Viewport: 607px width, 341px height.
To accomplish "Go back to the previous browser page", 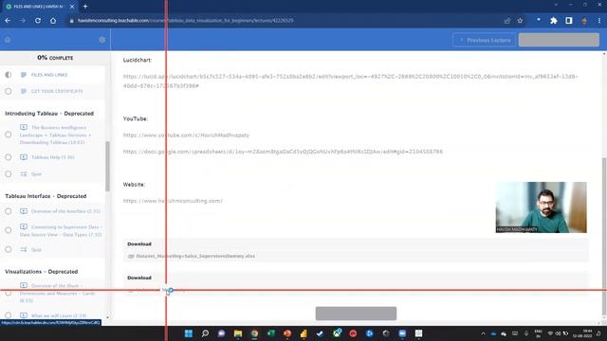I will click(8, 21).
